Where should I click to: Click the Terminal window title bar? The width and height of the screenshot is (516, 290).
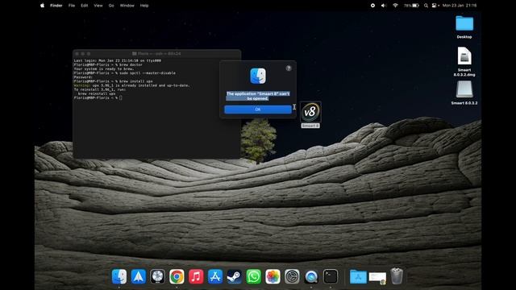(156, 53)
